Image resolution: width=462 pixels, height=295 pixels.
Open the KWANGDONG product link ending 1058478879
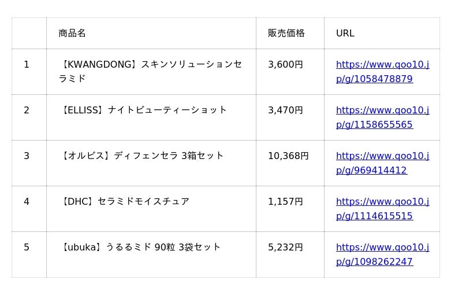pos(382,72)
